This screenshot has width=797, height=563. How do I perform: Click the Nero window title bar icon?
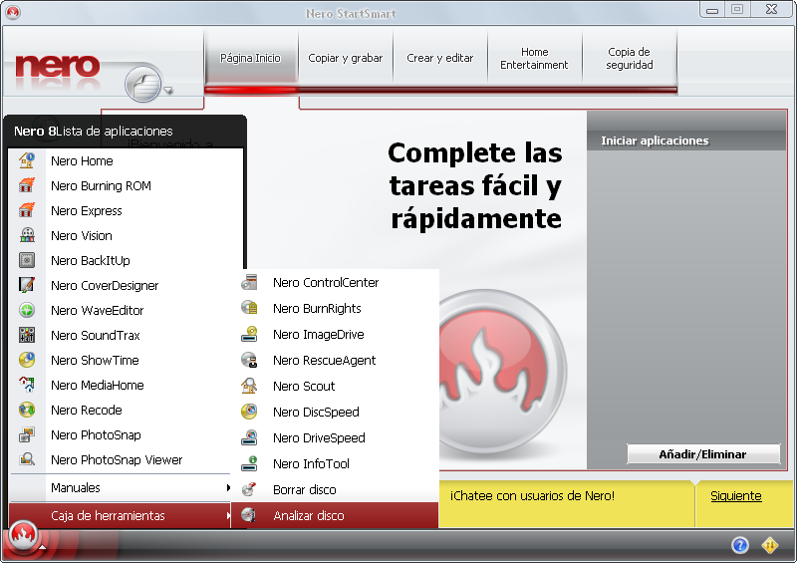click(13, 12)
